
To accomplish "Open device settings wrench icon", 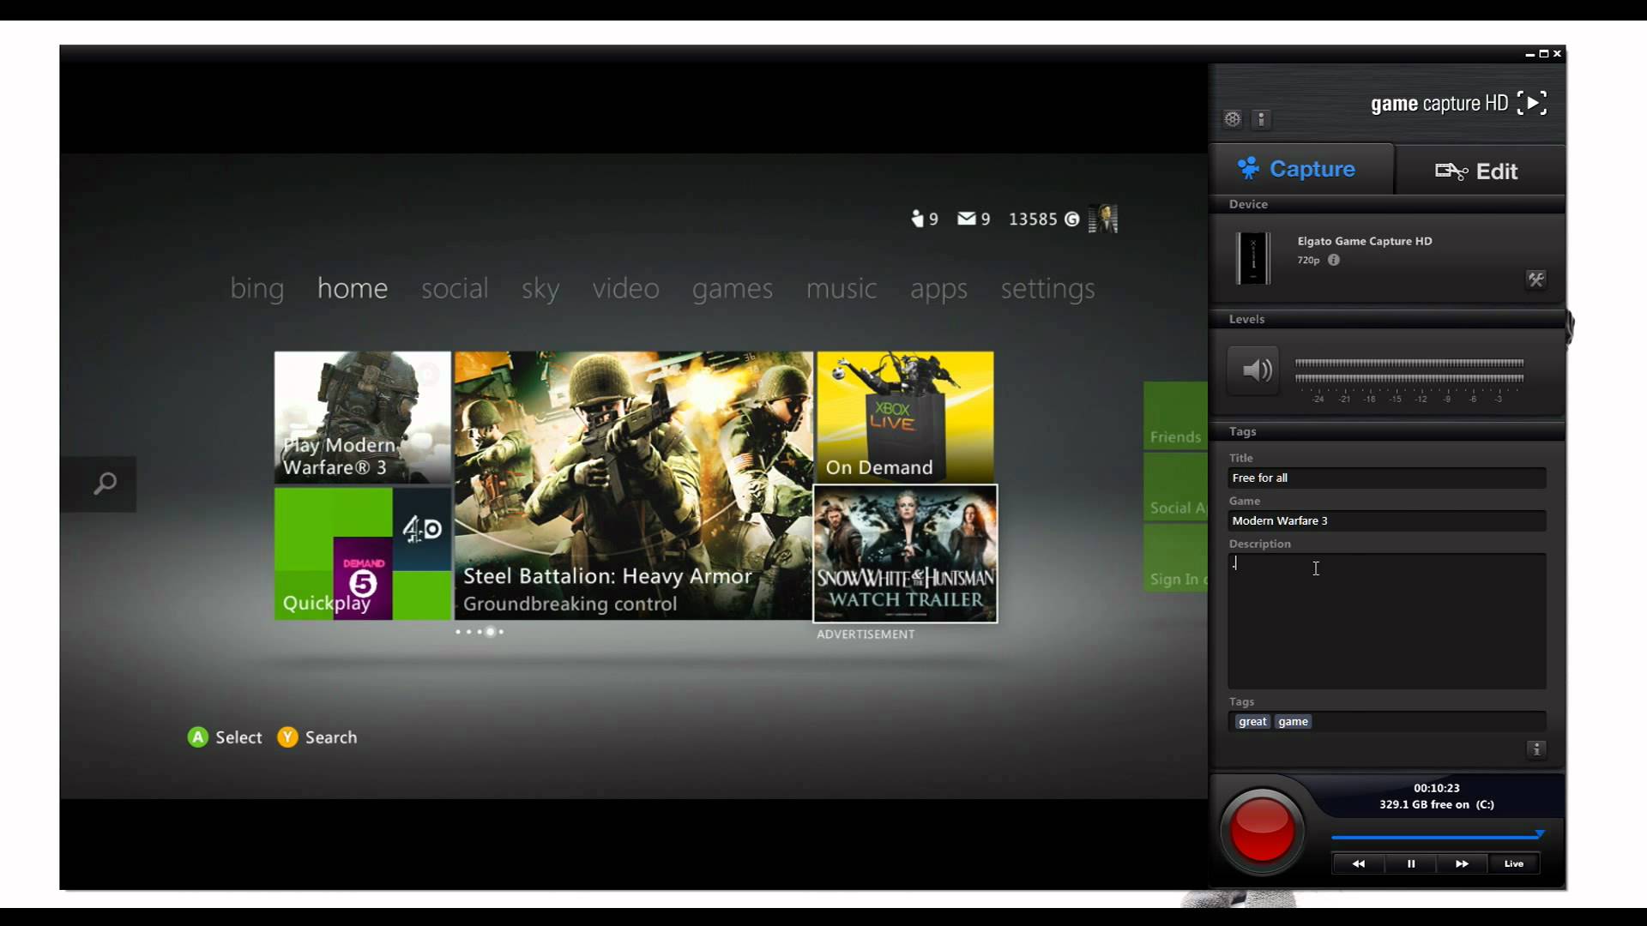I will [x=1535, y=280].
